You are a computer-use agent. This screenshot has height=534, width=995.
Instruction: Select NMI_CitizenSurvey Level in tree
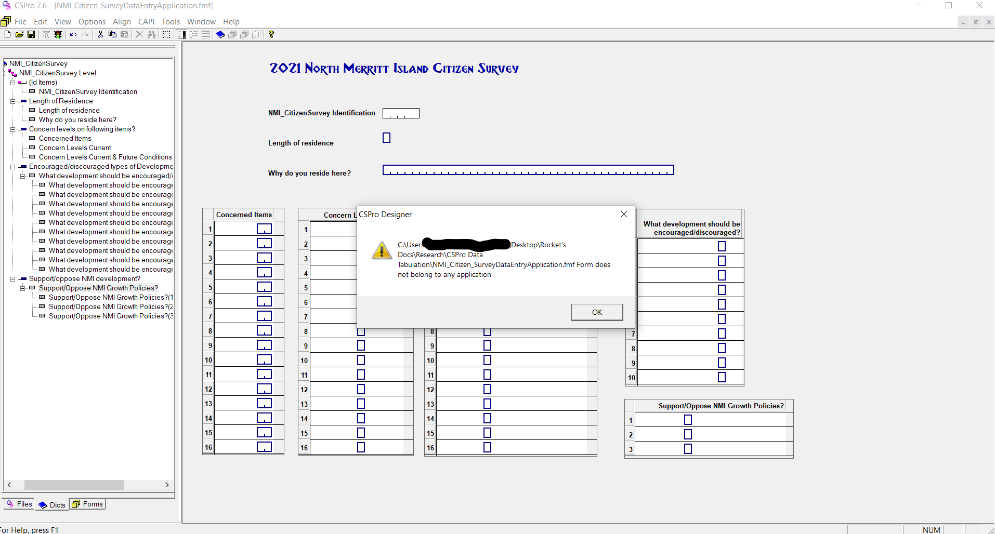coord(58,73)
